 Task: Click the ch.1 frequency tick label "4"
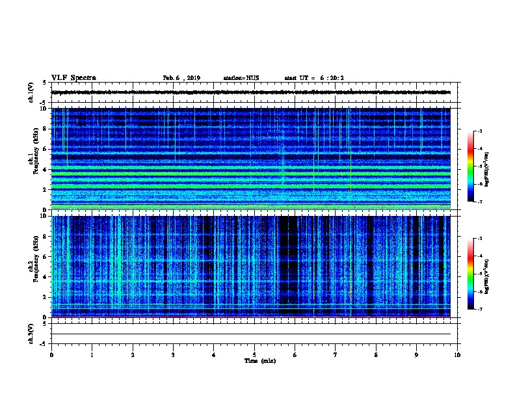point(46,170)
